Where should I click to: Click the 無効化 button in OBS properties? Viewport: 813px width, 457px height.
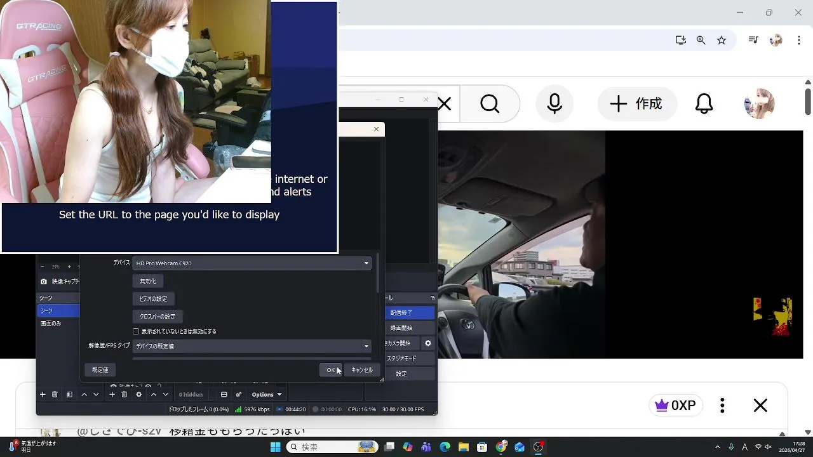[x=147, y=281]
